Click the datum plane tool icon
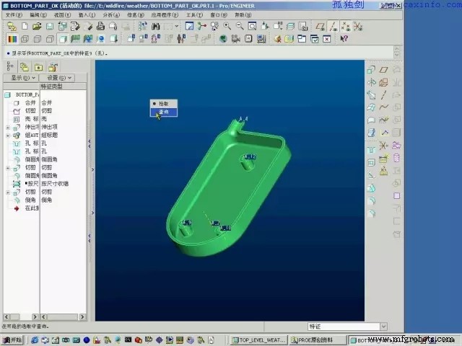Image resolution: width=462 pixels, height=346 pixels. [x=383, y=70]
